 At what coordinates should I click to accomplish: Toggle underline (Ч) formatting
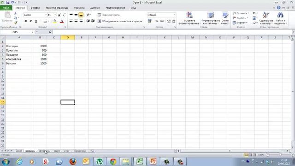point(36,21)
